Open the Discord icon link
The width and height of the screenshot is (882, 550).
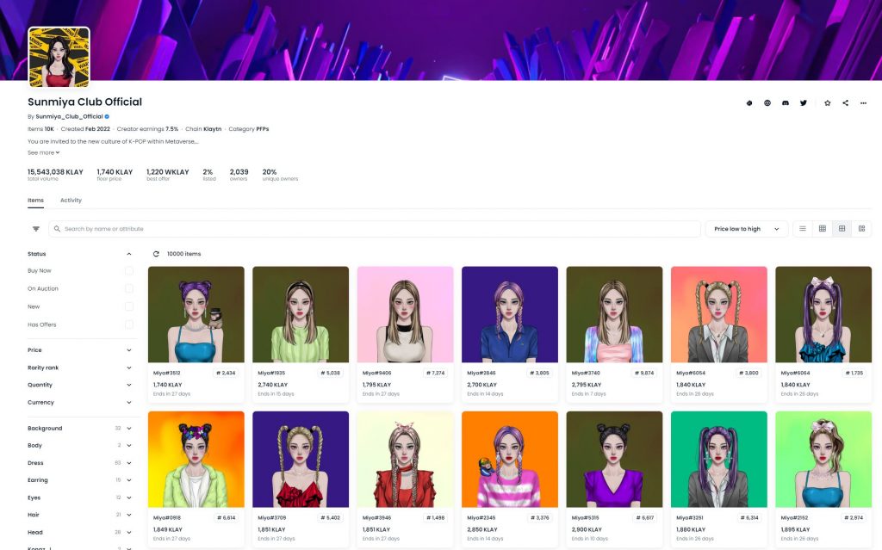pos(786,103)
